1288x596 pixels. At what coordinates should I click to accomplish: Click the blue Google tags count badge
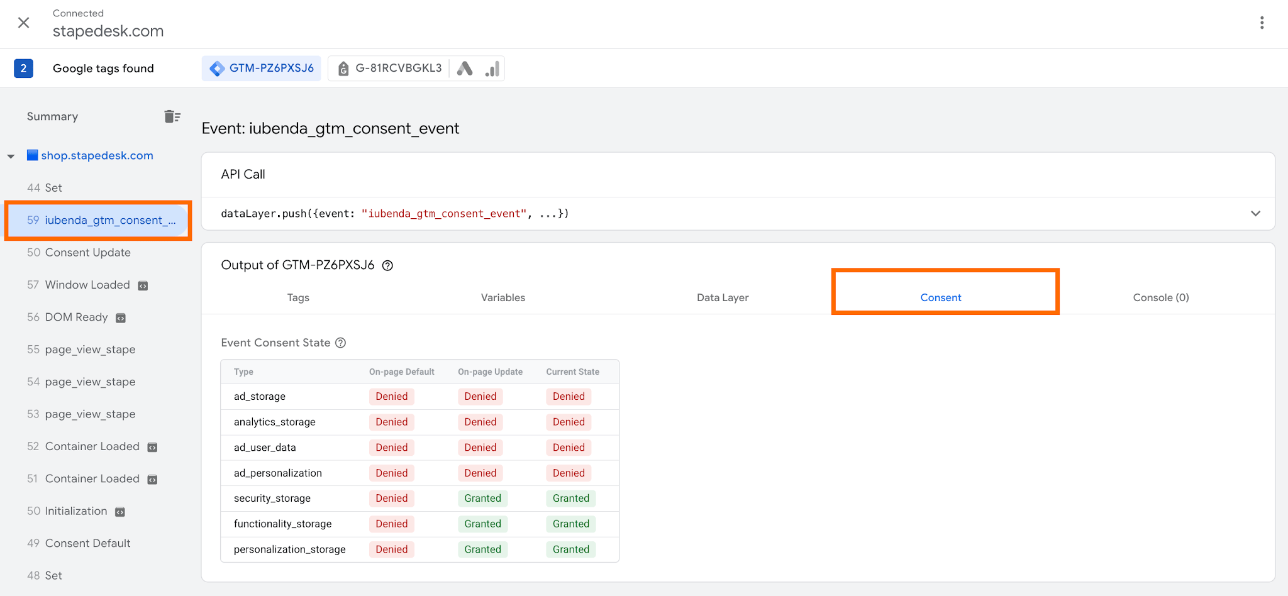pos(23,68)
